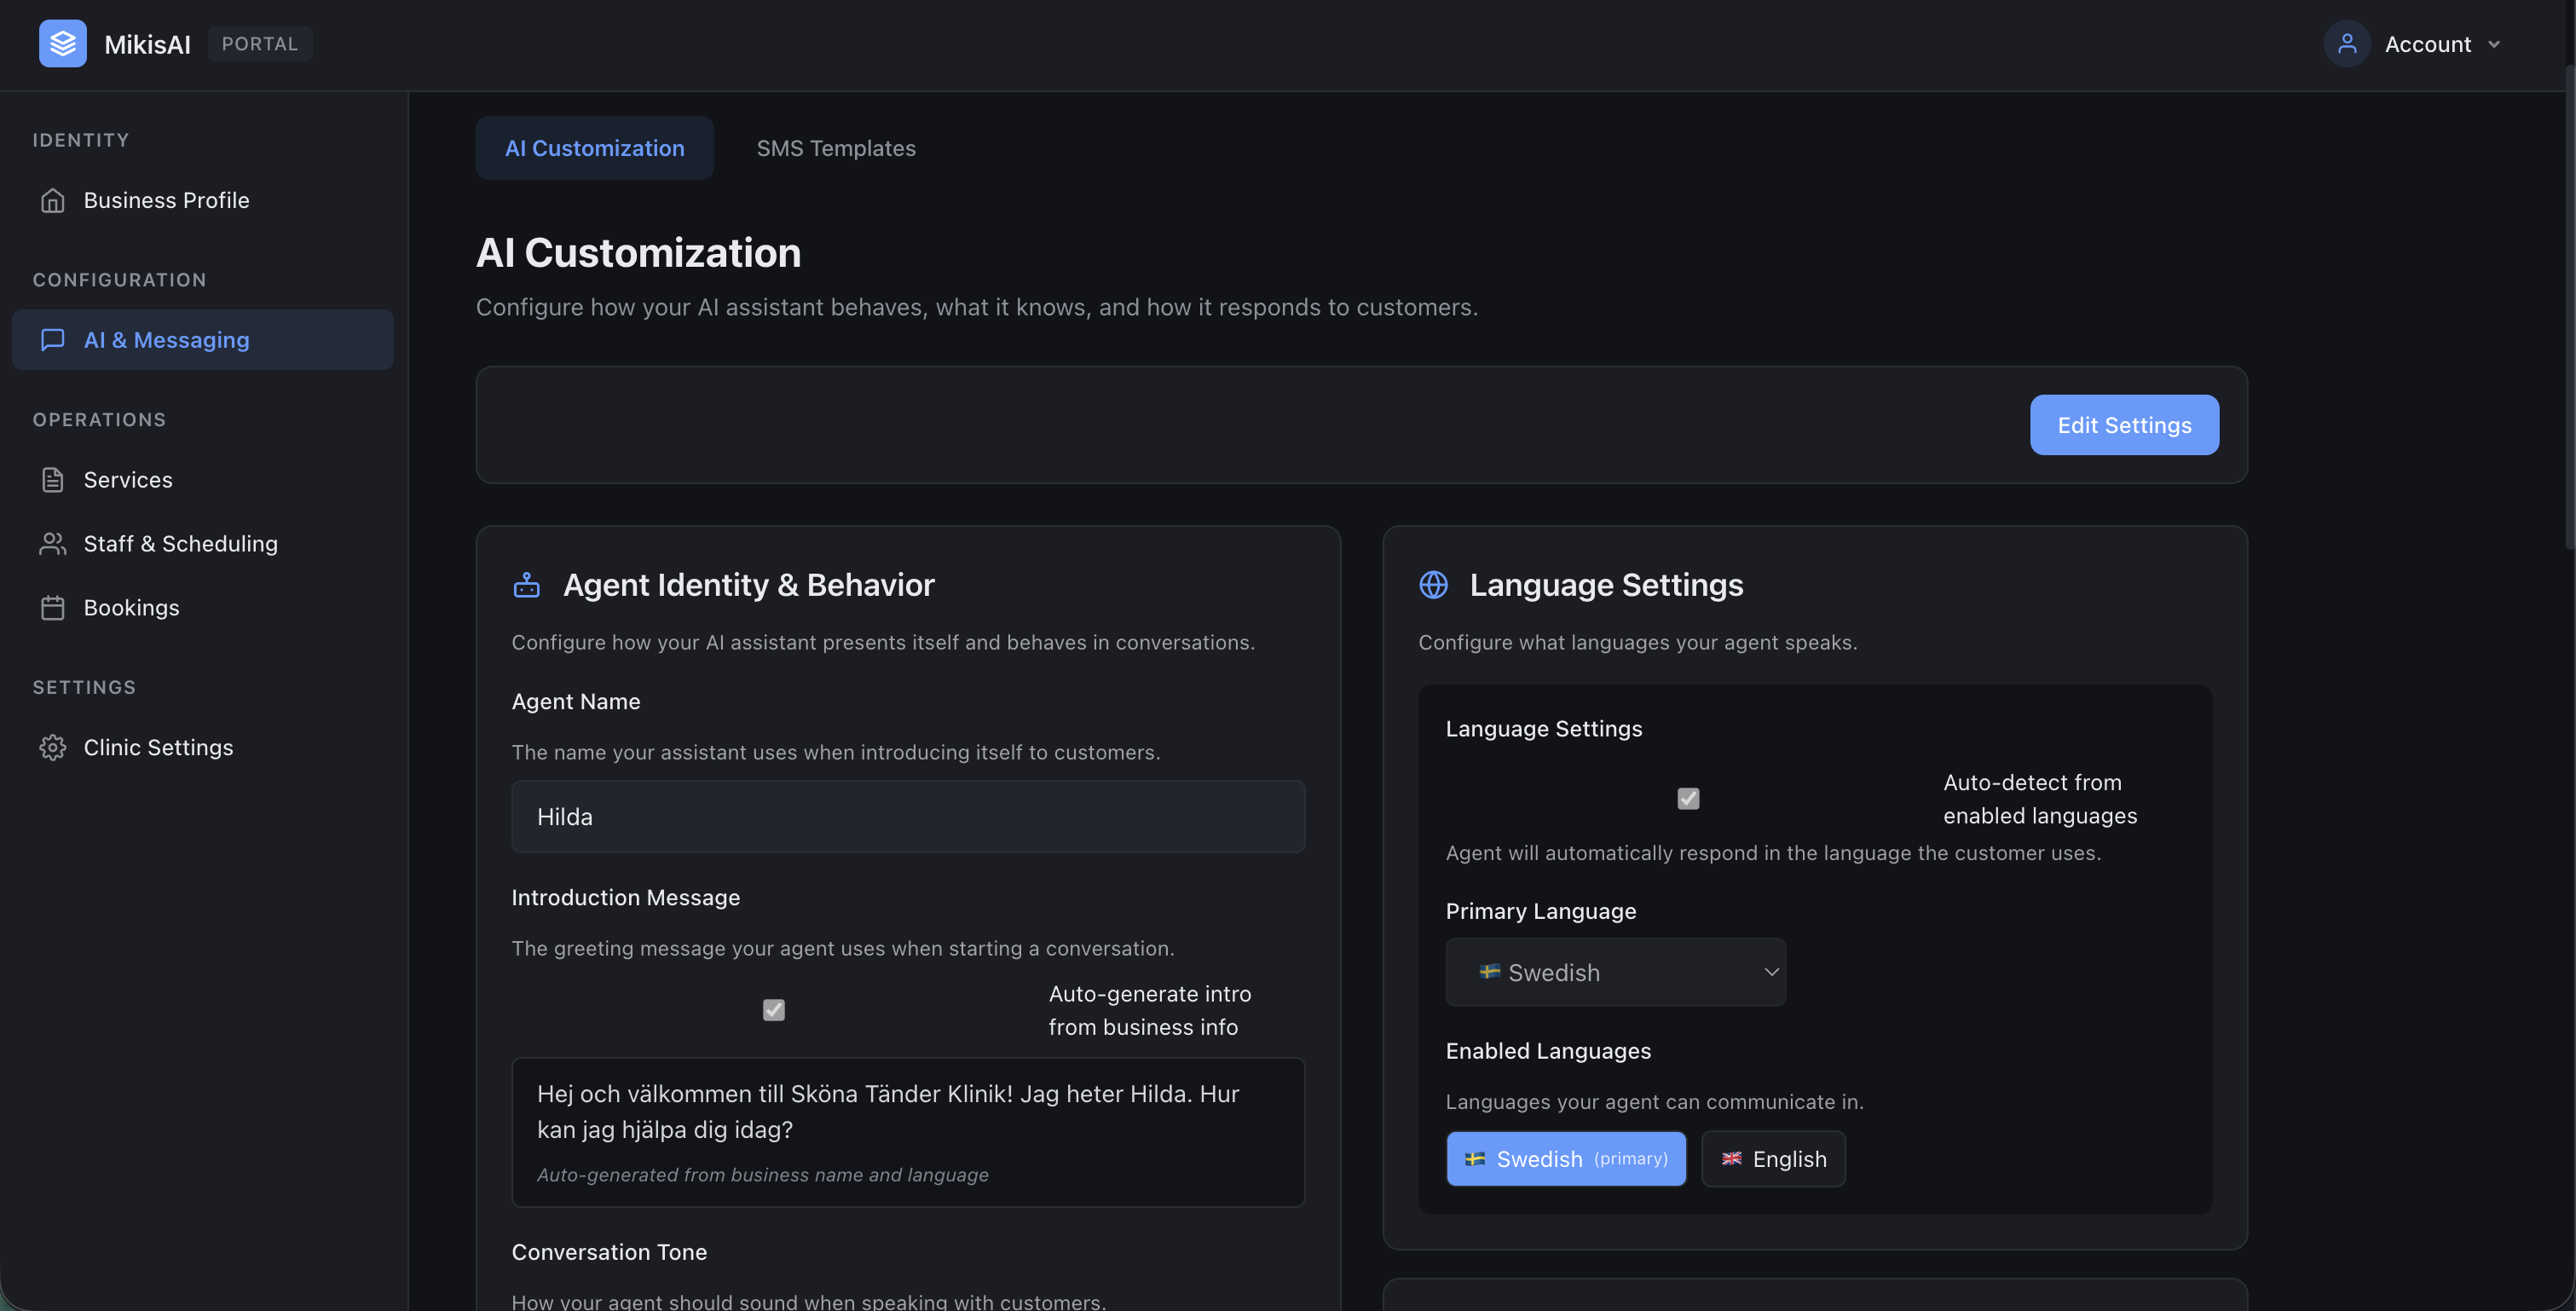2576x1311 pixels.
Task: Click the MikisAI brand name
Action: pos(147,45)
